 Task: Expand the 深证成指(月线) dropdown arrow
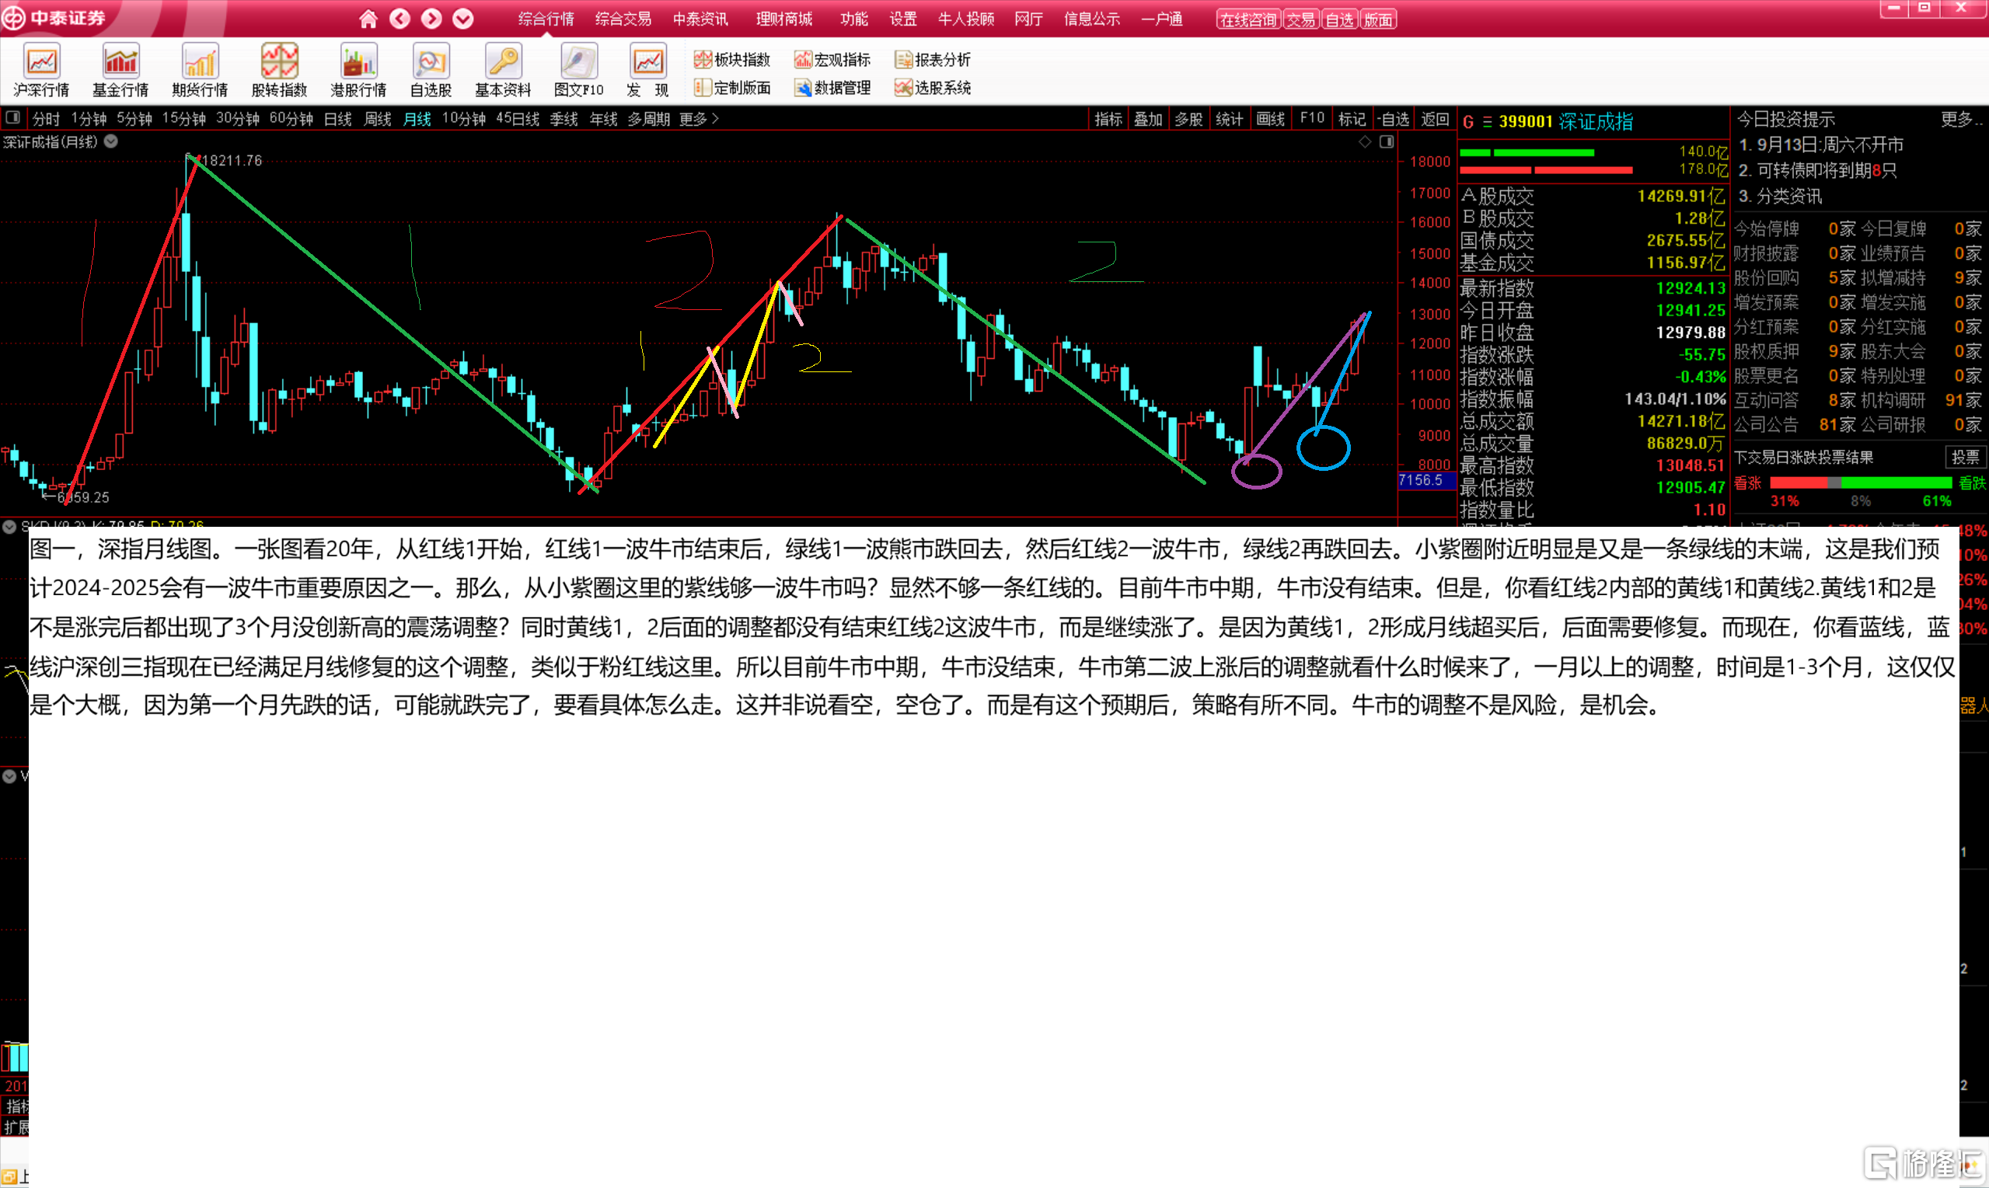pyautogui.click(x=111, y=141)
